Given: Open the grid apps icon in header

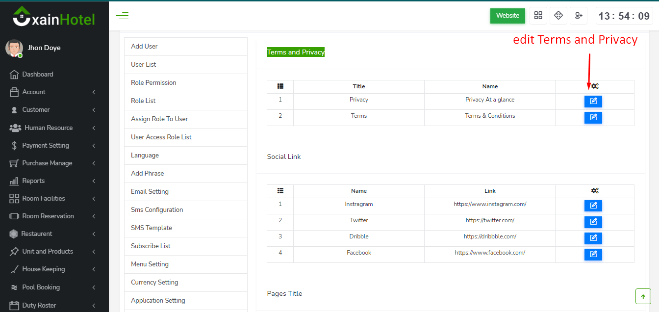Looking at the screenshot, I should [538, 16].
